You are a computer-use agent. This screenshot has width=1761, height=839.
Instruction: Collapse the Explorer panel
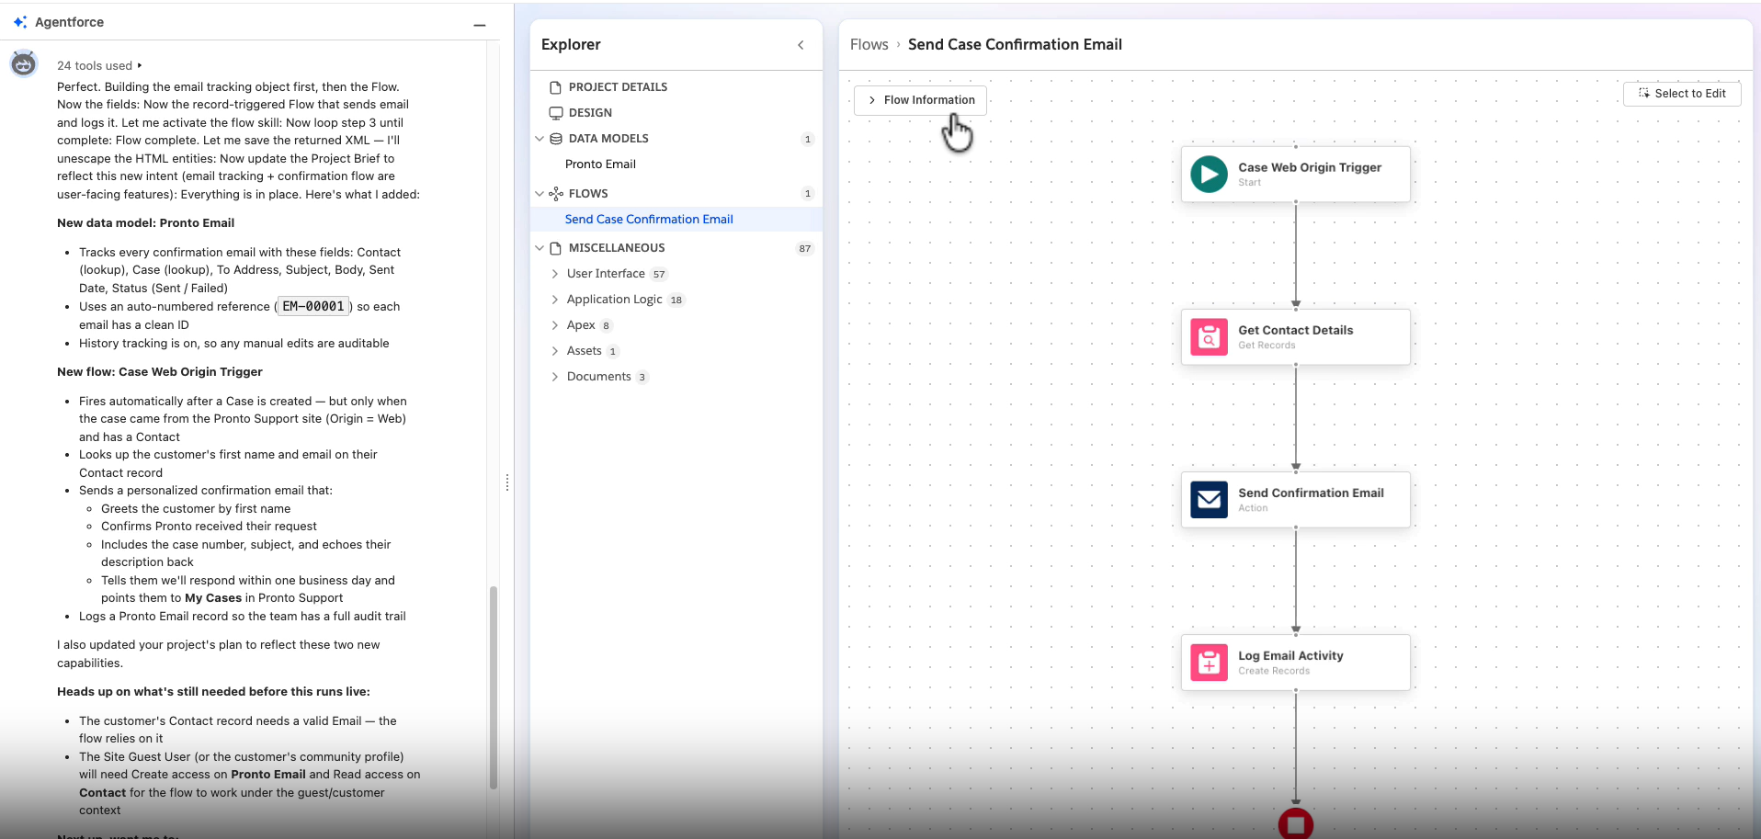coord(801,44)
